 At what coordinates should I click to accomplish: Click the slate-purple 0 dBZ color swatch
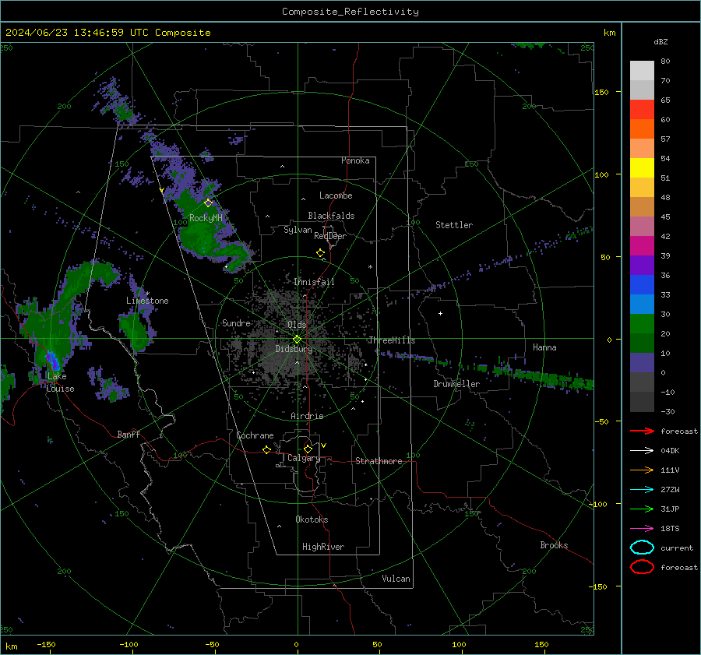click(642, 363)
